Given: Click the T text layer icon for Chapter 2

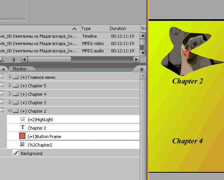Looking at the screenshot, I should 22,127.
